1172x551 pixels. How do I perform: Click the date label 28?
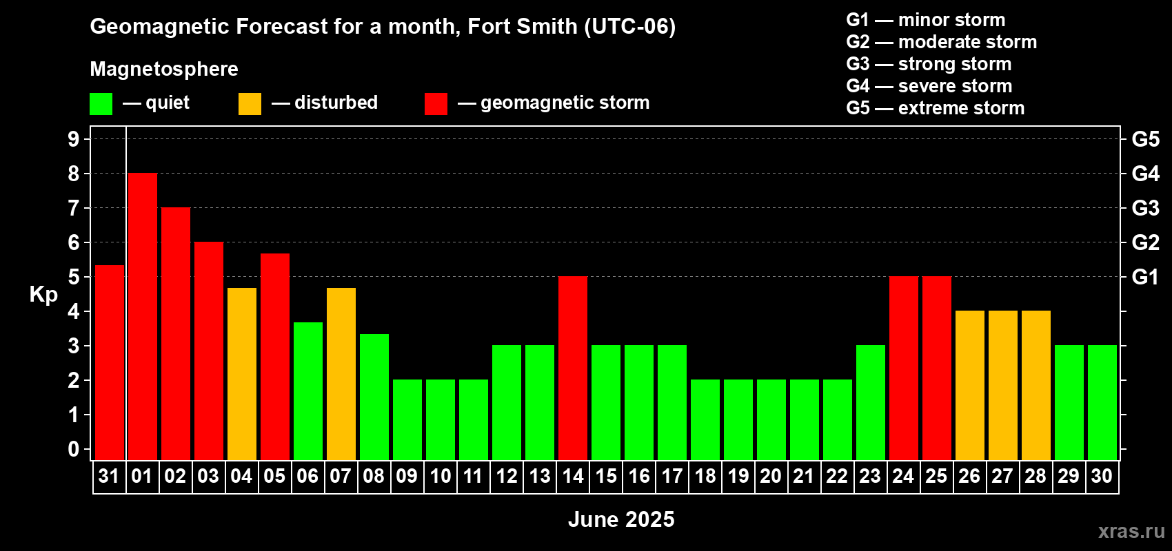tap(1035, 476)
